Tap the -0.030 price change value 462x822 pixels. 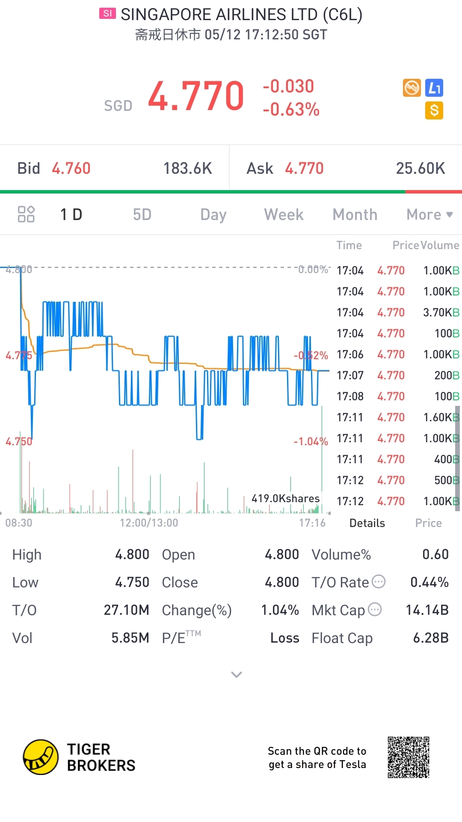coord(288,86)
